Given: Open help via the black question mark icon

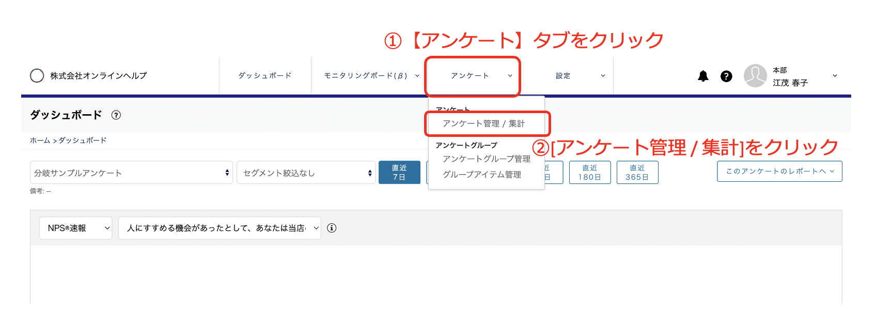Looking at the screenshot, I should pos(726,76).
